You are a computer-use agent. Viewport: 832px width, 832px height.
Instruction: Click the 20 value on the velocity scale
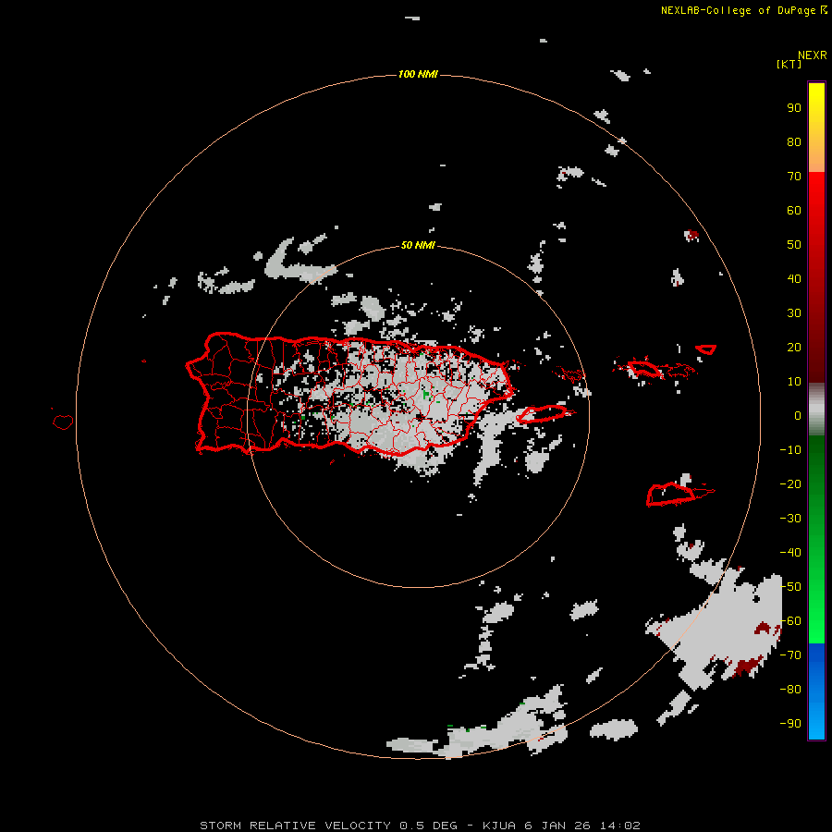point(794,347)
